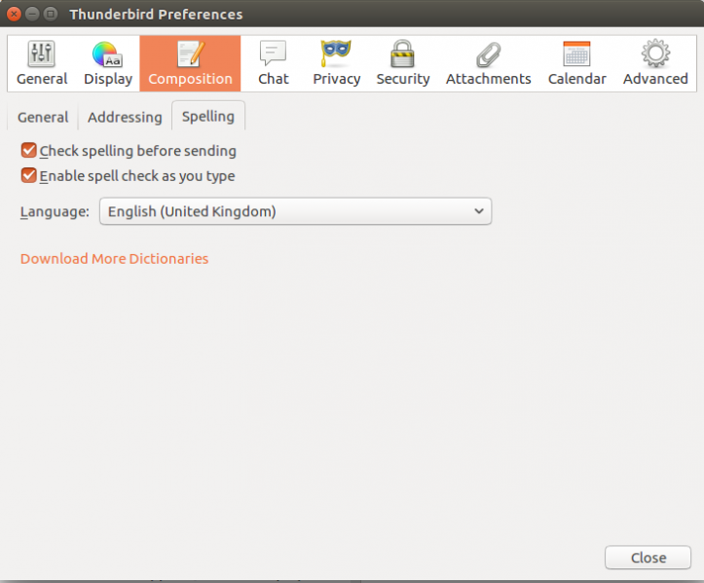This screenshot has width=704, height=583.
Task: Close the Thunderbird Preferences window
Action: 14,14
